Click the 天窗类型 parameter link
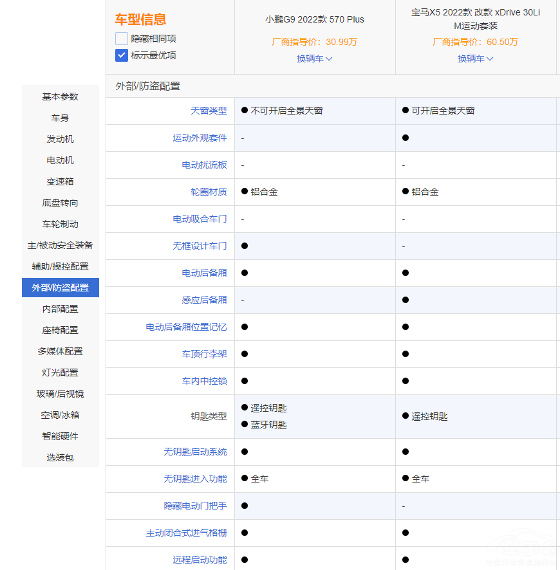The height and width of the screenshot is (570, 560). click(209, 111)
